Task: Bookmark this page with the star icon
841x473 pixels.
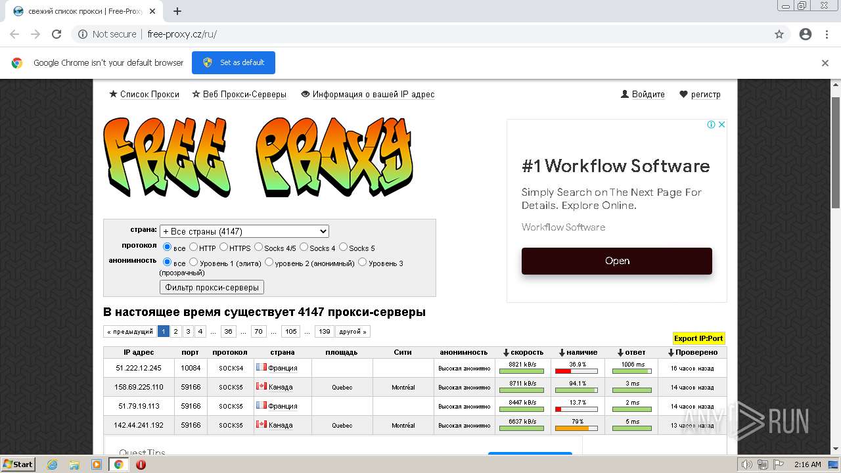Action: click(779, 34)
